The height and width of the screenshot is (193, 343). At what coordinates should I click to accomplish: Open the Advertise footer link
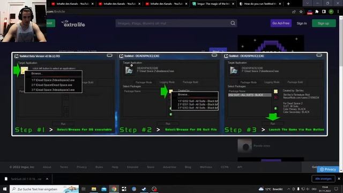tap(169, 167)
